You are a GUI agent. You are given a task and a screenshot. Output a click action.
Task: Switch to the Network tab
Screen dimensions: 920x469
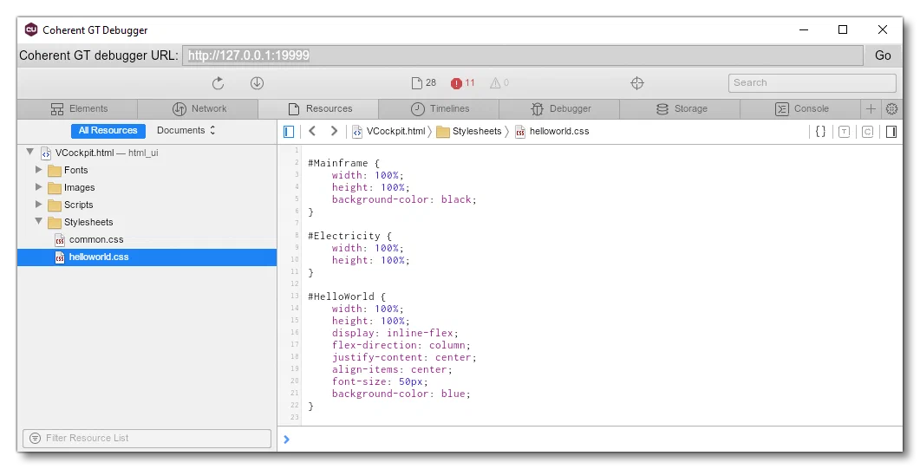pyautogui.click(x=199, y=108)
